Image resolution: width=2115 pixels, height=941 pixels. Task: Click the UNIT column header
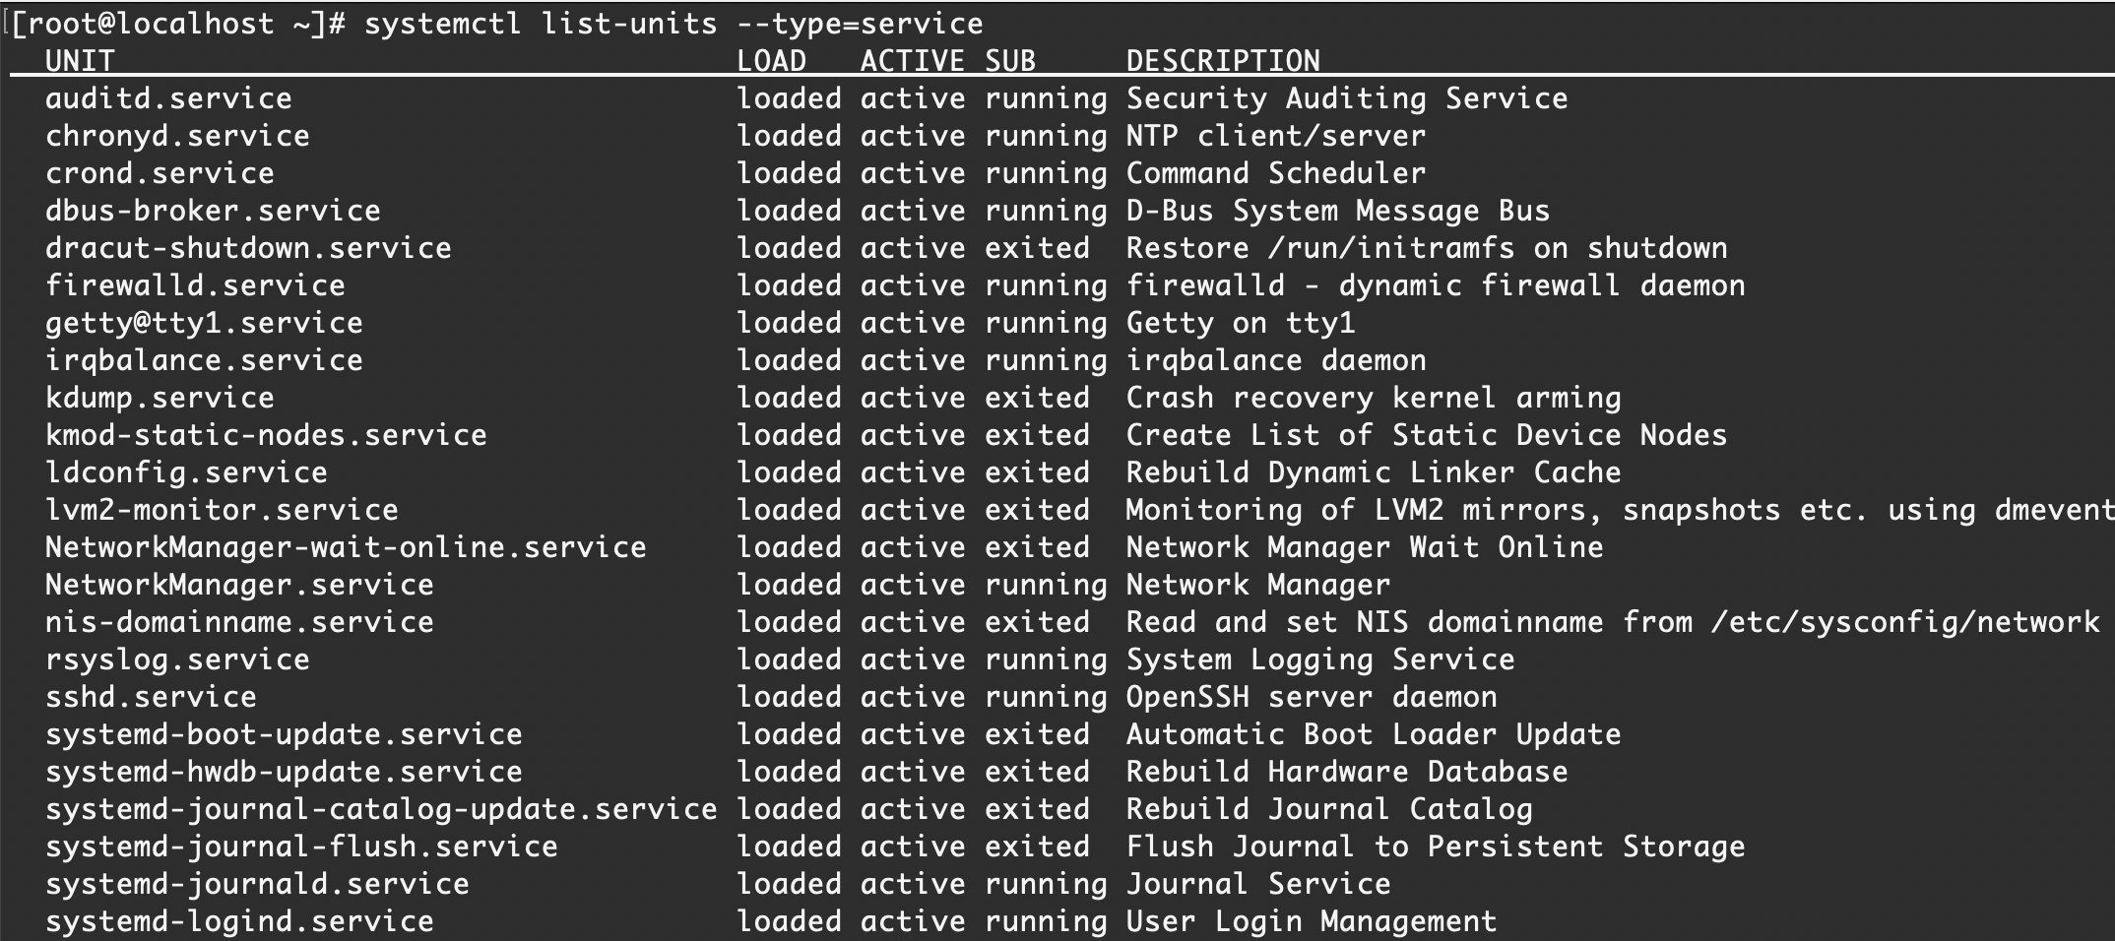[x=80, y=61]
